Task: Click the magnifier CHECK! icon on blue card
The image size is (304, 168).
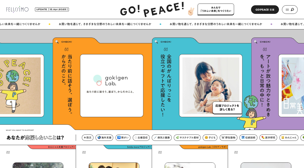Action: pyautogui.click(x=156, y=42)
